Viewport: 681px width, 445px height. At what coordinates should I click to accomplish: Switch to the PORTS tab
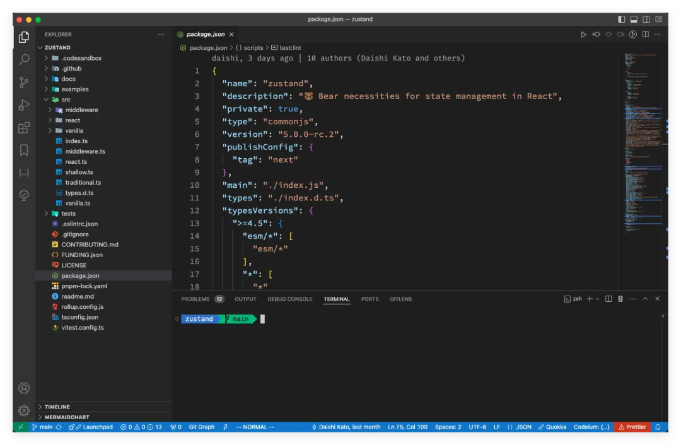click(x=370, y=299)
